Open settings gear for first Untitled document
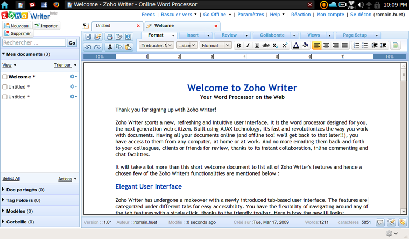409x239 pixels. [x=73, y=86]
